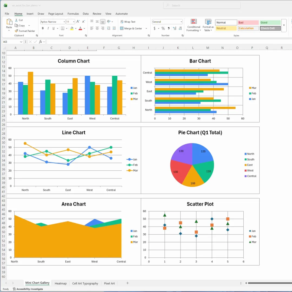The height and width of the screenshot is (292, 292).
Task: Click the Insert Function fx icon
Action: tap(41, 42)
